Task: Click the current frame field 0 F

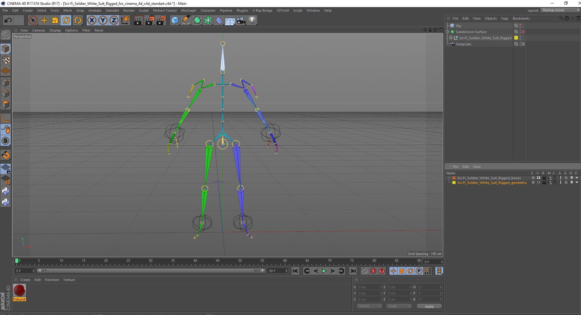Action: tap(24, 271)
